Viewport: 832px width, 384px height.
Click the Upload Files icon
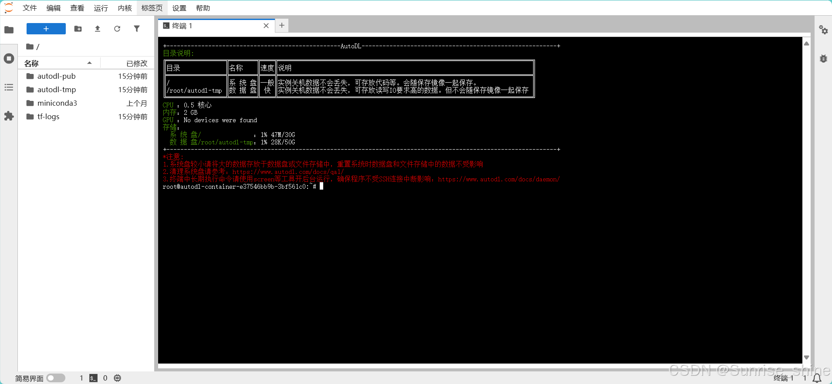pyautogui.click(x=98, y=29)
